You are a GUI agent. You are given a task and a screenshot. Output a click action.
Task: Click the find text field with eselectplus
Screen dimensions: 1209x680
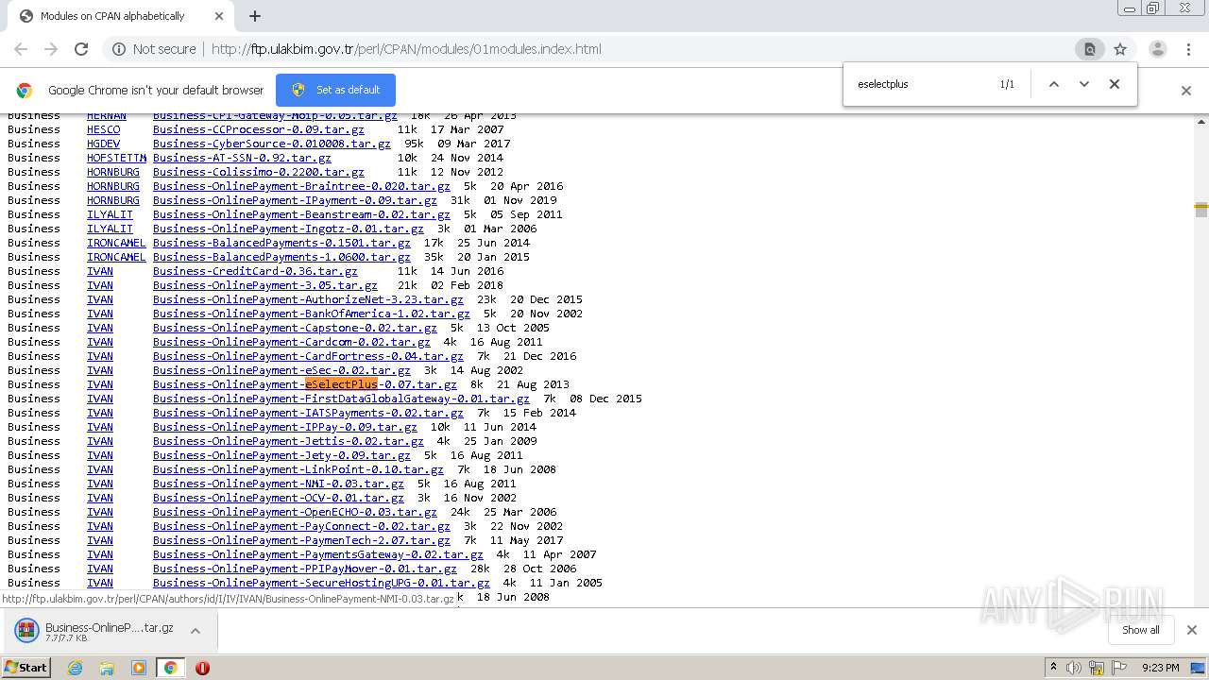click(x=921, y=84)
